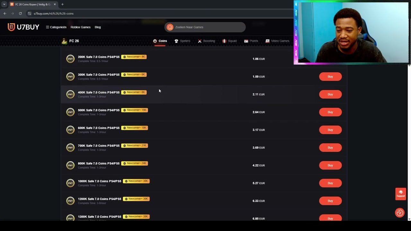Viewport: 411px width, 231px height.
Task: Click the FUT coin icon for 1200K
Action: tap(70, 201)
